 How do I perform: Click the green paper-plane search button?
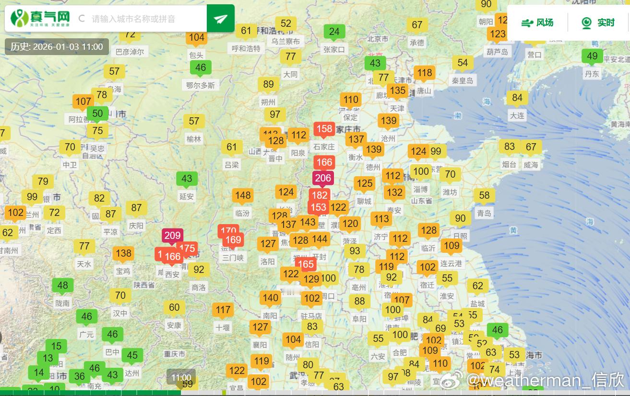(x=221, y=18)
